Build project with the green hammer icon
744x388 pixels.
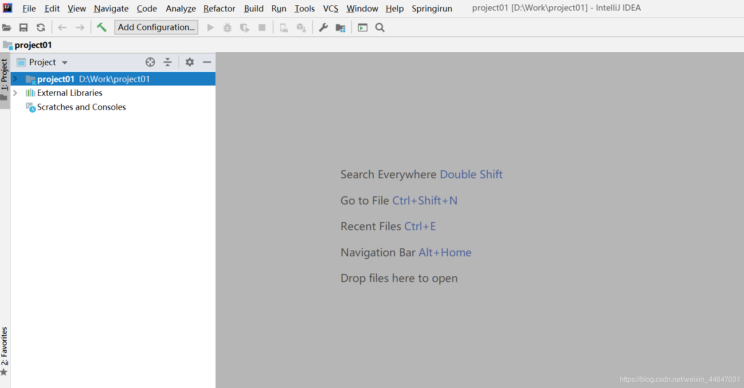tap(102, 27)
